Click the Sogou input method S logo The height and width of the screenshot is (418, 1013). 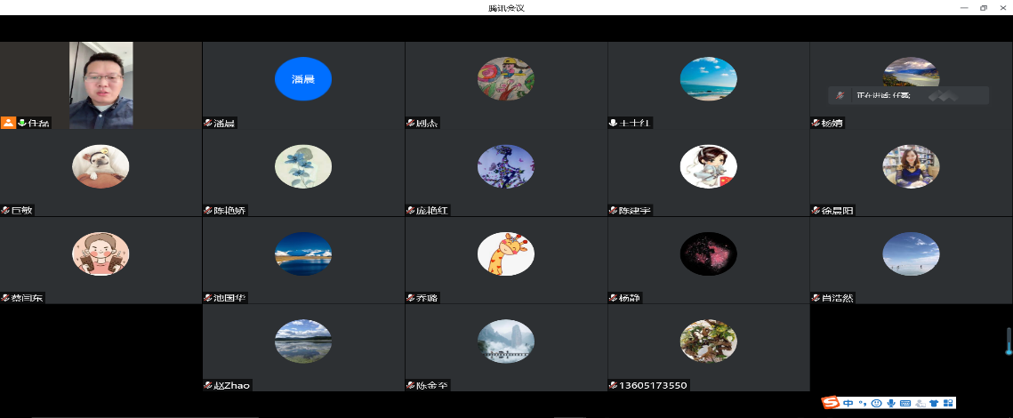click(831, 403)
